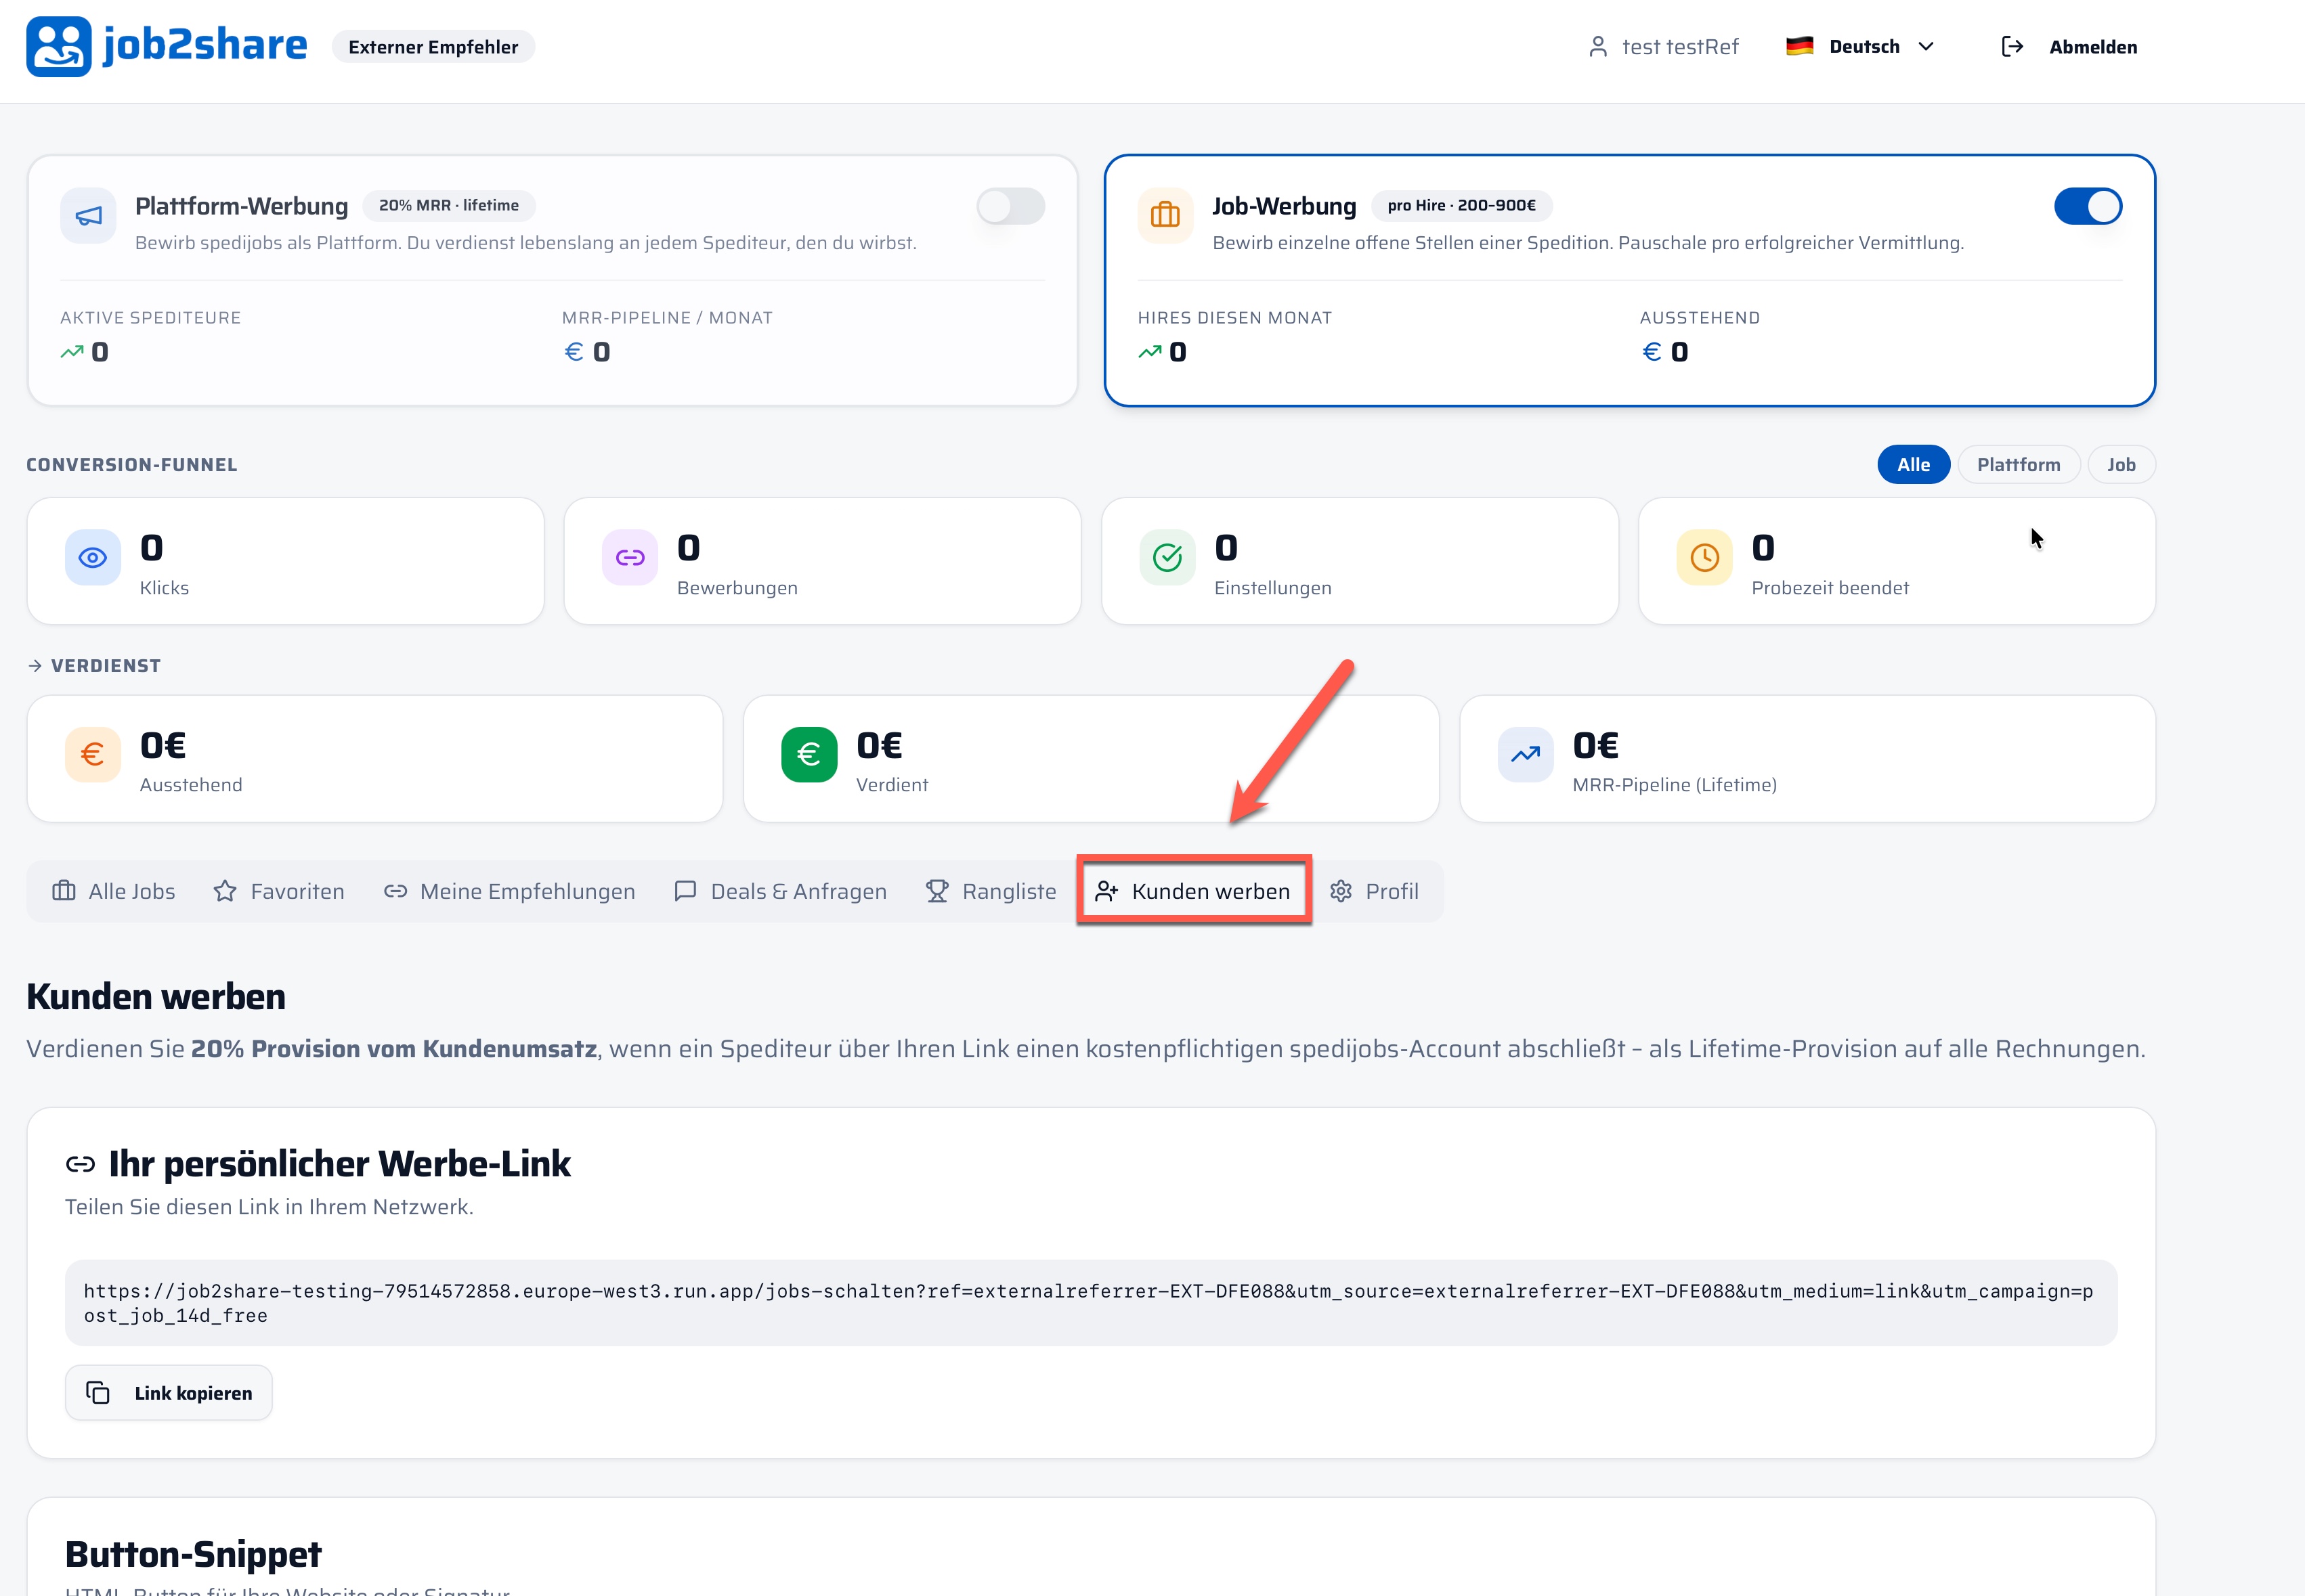Click the briefcase icon in Job-Werbung card
The image size is (2305, 1596).
pyautogui.click(x=1165, y=215)
